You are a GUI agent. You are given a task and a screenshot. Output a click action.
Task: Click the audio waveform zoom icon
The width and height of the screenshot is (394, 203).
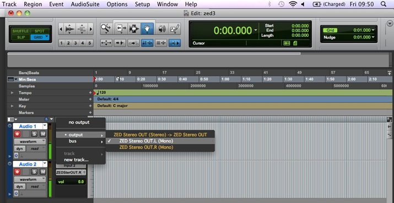[69, 29]
